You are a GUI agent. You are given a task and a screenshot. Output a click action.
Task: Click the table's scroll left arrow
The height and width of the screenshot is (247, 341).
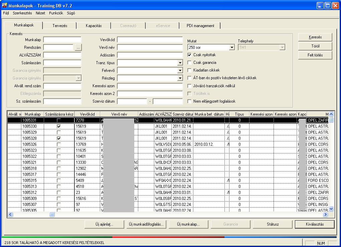click(x=10, y=215)
